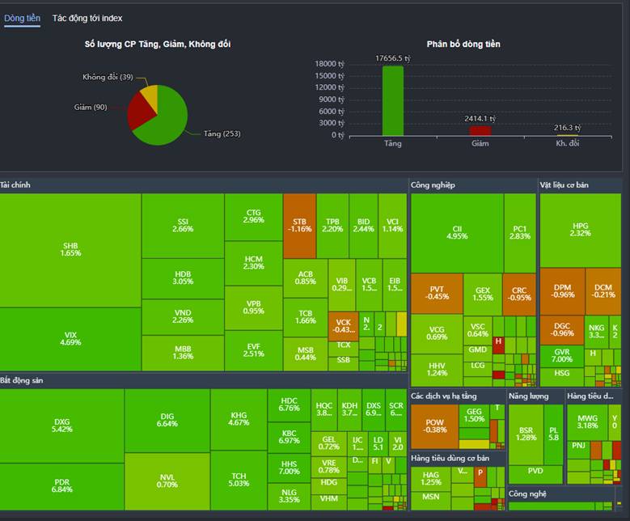Select the TPB 2.20% tile
Image resolution: width=630 pixels, height=521 pixels.
pyautogui.click(x=332, y=226)
